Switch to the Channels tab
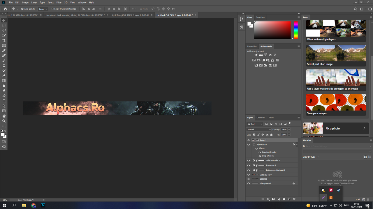This screenshot has width=373, height=209. [x=261, y=118]
